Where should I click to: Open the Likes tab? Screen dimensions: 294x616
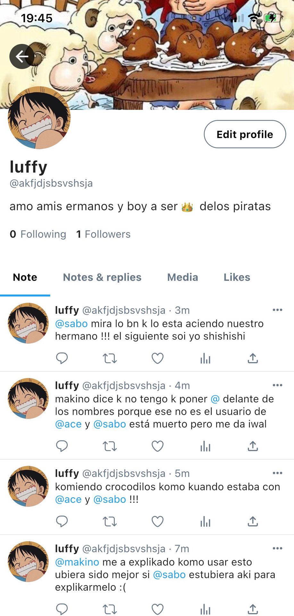point(237,277)
